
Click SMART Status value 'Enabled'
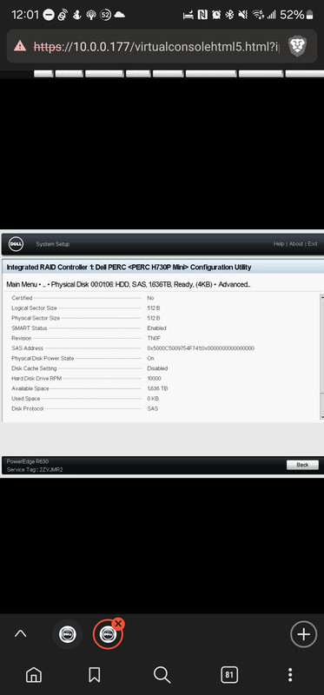pos(157,328)
